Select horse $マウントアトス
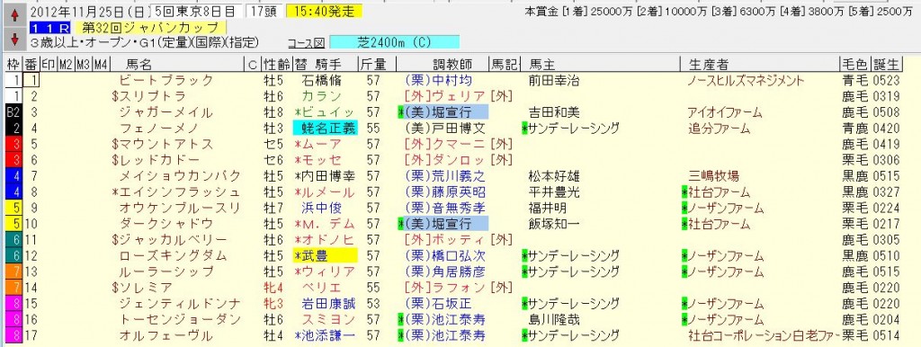This screenshot has width=921, height=347. click(x=162, y=144)
